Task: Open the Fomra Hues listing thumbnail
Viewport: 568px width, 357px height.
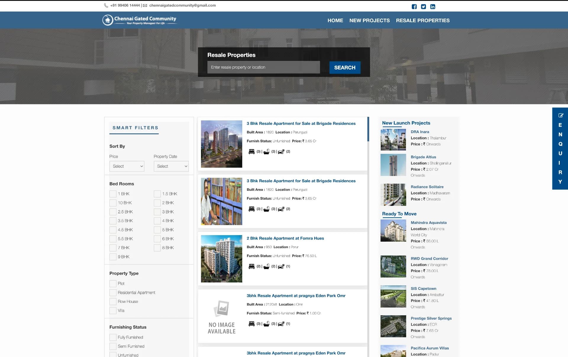Action: tap(222, 259)
